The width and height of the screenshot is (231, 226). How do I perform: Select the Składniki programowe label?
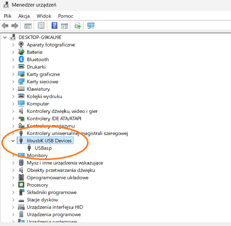click(52, 192)
